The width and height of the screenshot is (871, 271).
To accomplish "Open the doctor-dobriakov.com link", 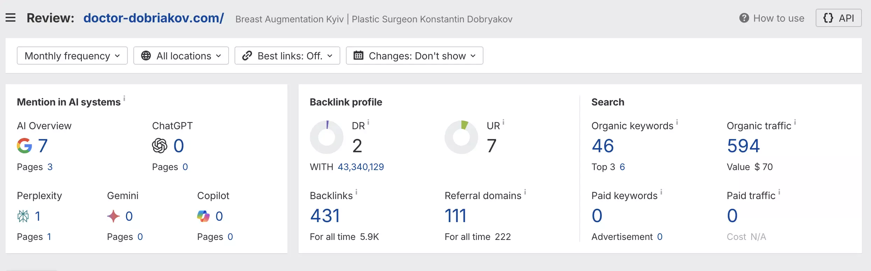I will [x=154, y=18].
